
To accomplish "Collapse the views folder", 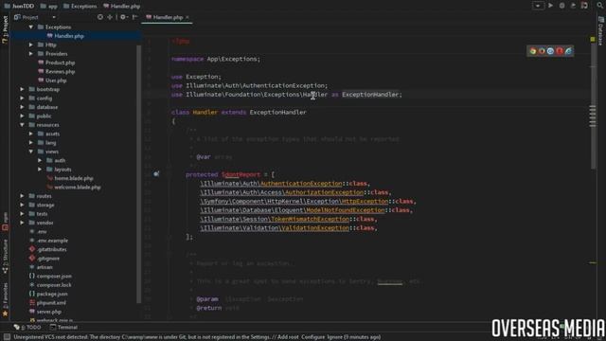I will [31, 152].
